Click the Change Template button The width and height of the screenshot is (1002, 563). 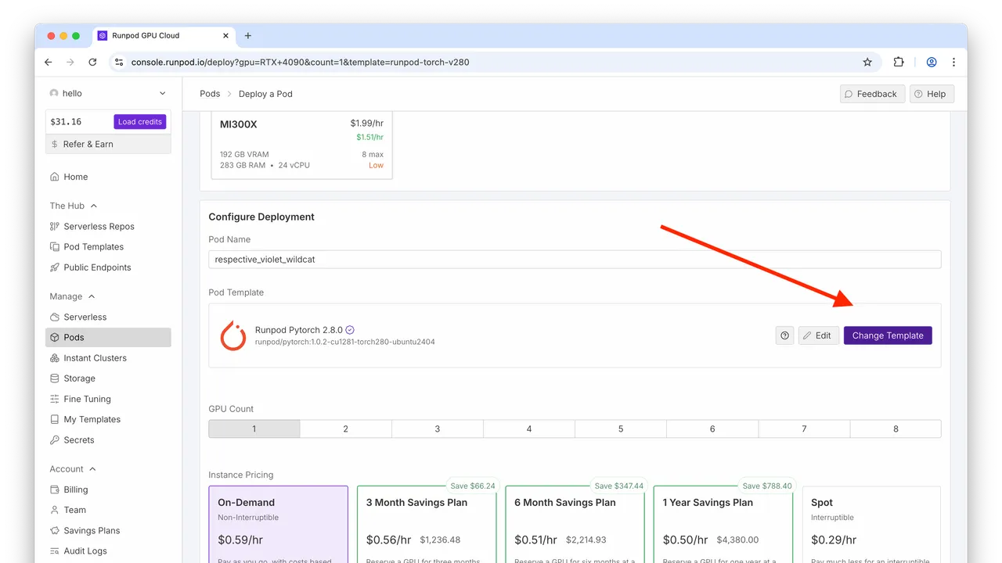point(888,335)
